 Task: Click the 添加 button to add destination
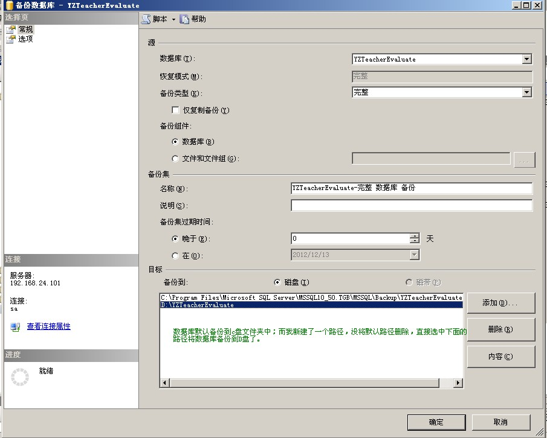tap(499, 302)
